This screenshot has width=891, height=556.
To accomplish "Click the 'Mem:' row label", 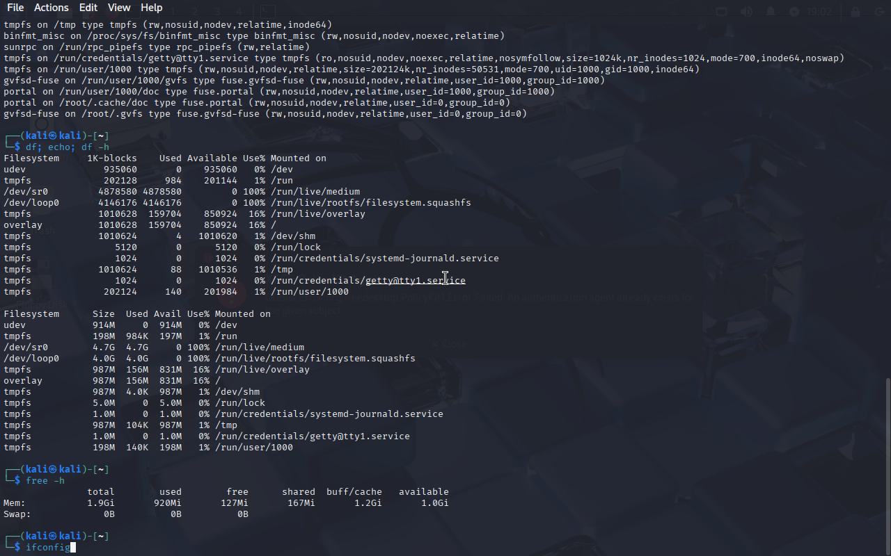I will 15,503.
